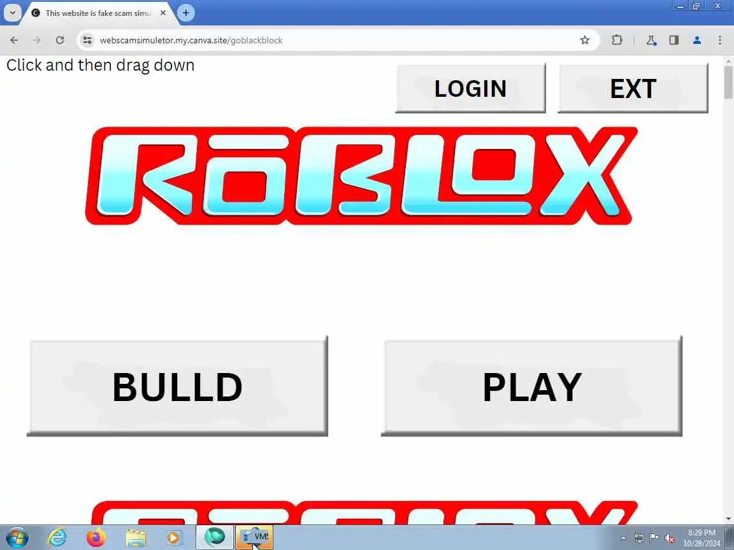Show hidden system tray icons
This screenshot has height=550, width=734.
click(x=624, y=538)
